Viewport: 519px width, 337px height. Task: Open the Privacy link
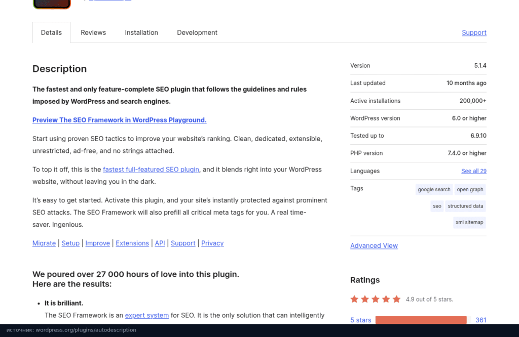[212, 243]
